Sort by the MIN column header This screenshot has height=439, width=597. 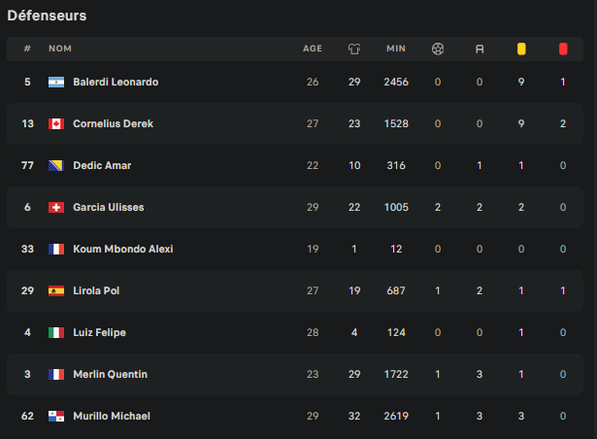396,49
